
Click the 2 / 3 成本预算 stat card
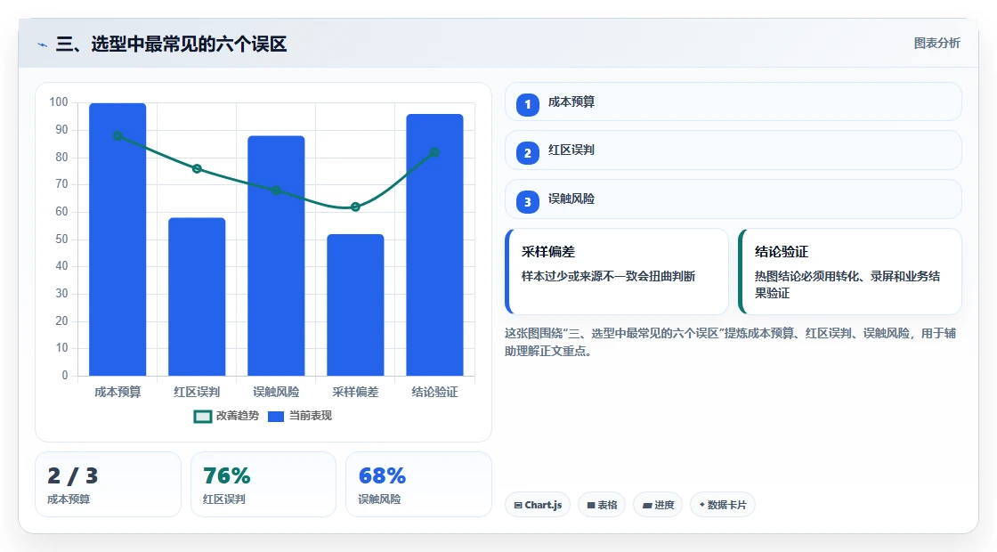pyautogui.click(x=108, y=484)
